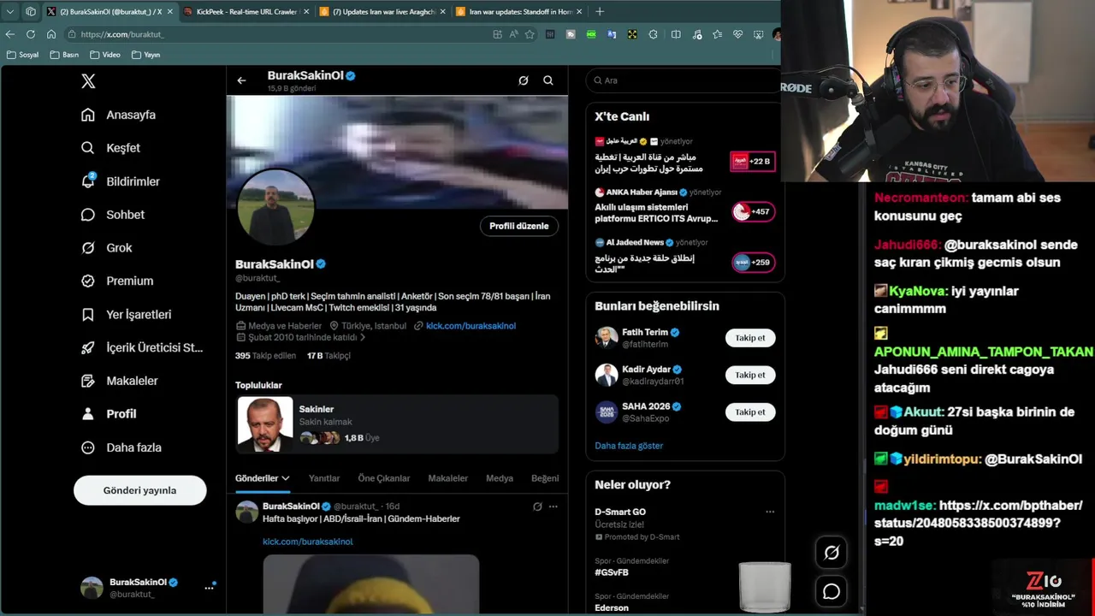Open new browser tab plus
The height and width of the screenshot is (616, 1095).
tap(599, 12)
